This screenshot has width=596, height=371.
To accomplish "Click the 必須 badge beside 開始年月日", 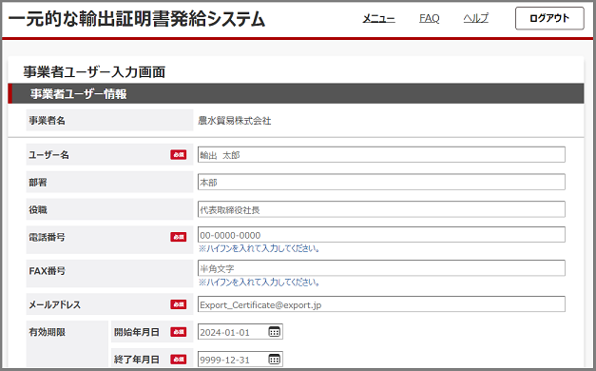I will [179, 332].
